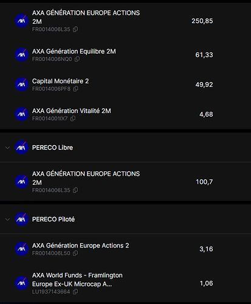Copy ISIN FR0014001IX7 of AXA Génération Vitalité 2M

tap(73, 119)
